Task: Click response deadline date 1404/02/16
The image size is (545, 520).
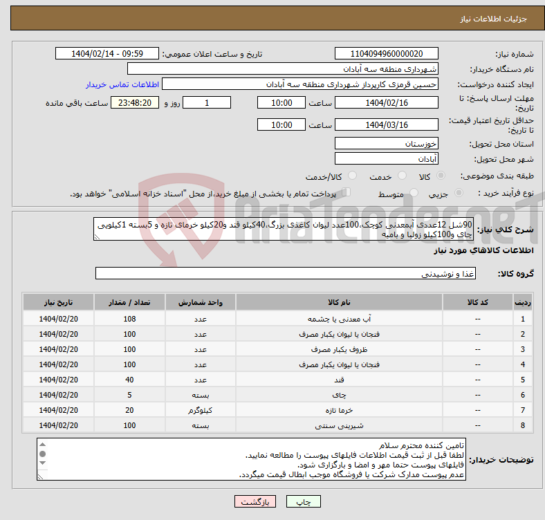Action: (386, 102)
